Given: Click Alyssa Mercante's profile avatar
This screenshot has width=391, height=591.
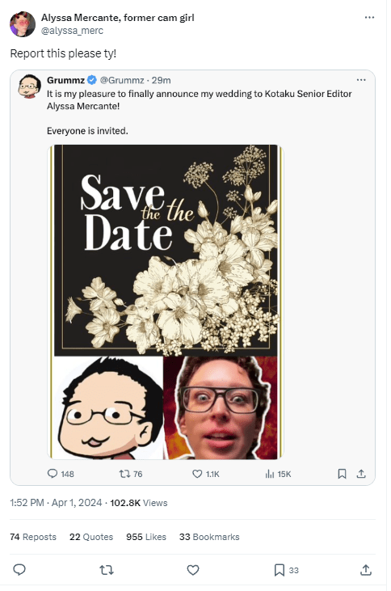Looking at the screenshot, I should 23,24.
